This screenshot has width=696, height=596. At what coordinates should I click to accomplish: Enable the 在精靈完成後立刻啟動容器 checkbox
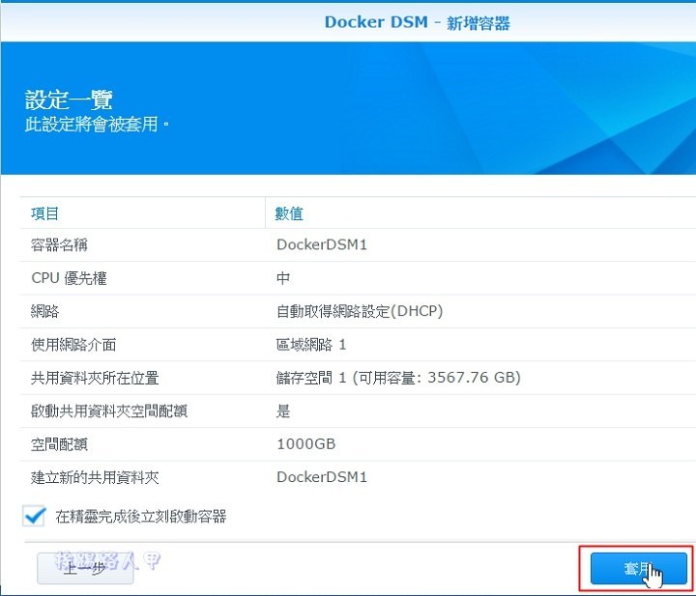(x=36, y=517)
